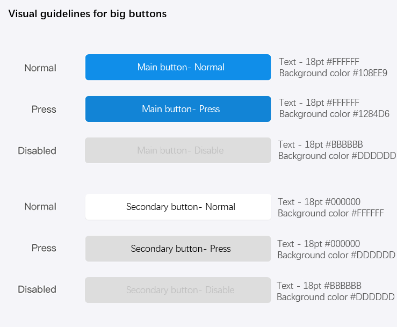Click "Background color #DDDDDD" beside Secondary button- Press
The height and width of the screenshot is (327, 397).
pyautogui.click(x=336, y=255)
